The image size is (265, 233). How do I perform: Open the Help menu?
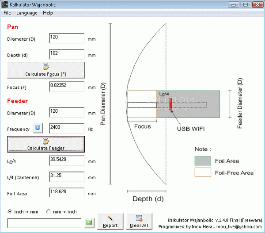click(48, 13)
